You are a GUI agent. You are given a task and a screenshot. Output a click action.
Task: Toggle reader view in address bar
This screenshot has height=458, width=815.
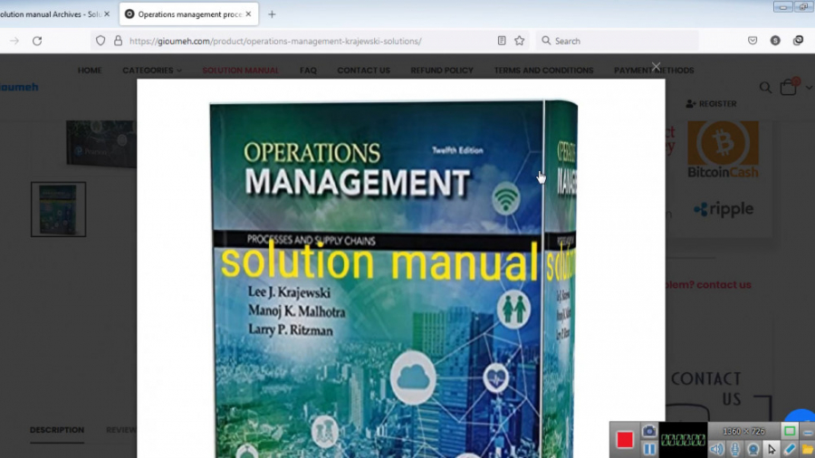502,41
